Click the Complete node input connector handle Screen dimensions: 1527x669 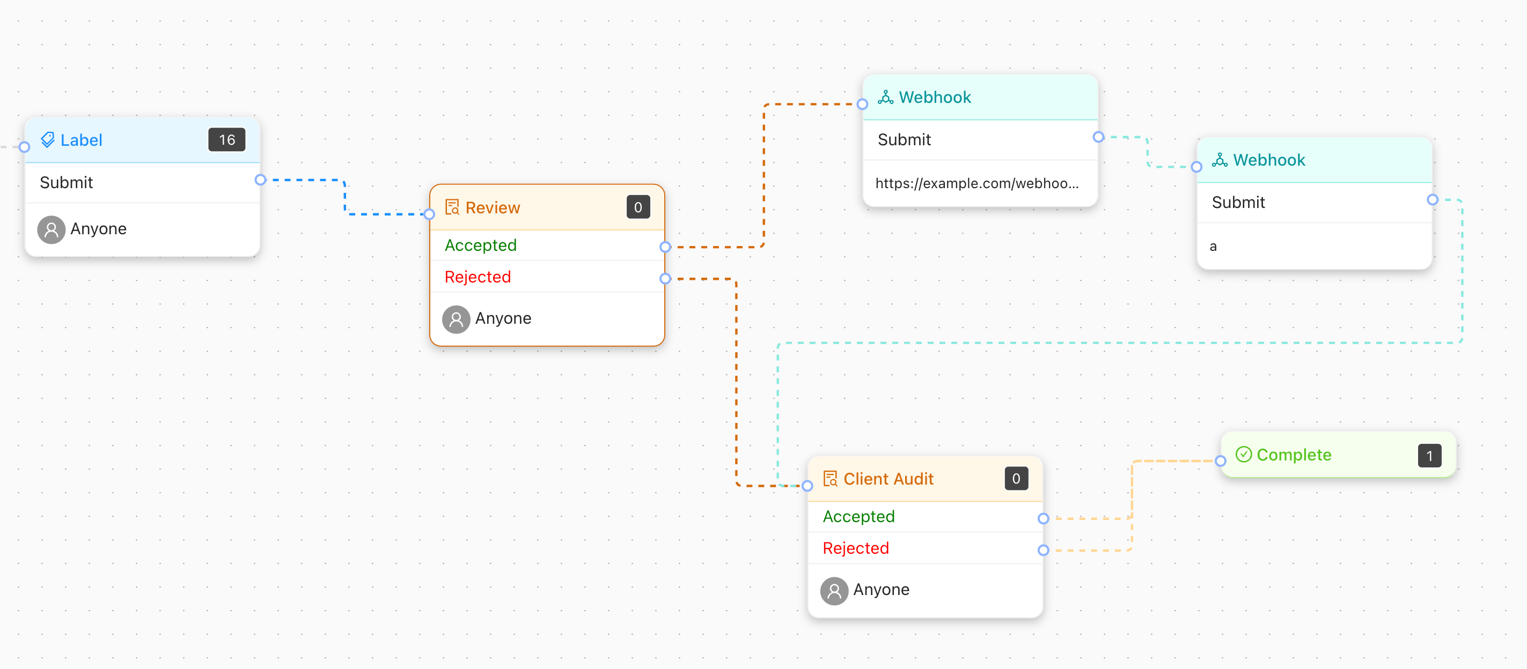pos(1221,460)
